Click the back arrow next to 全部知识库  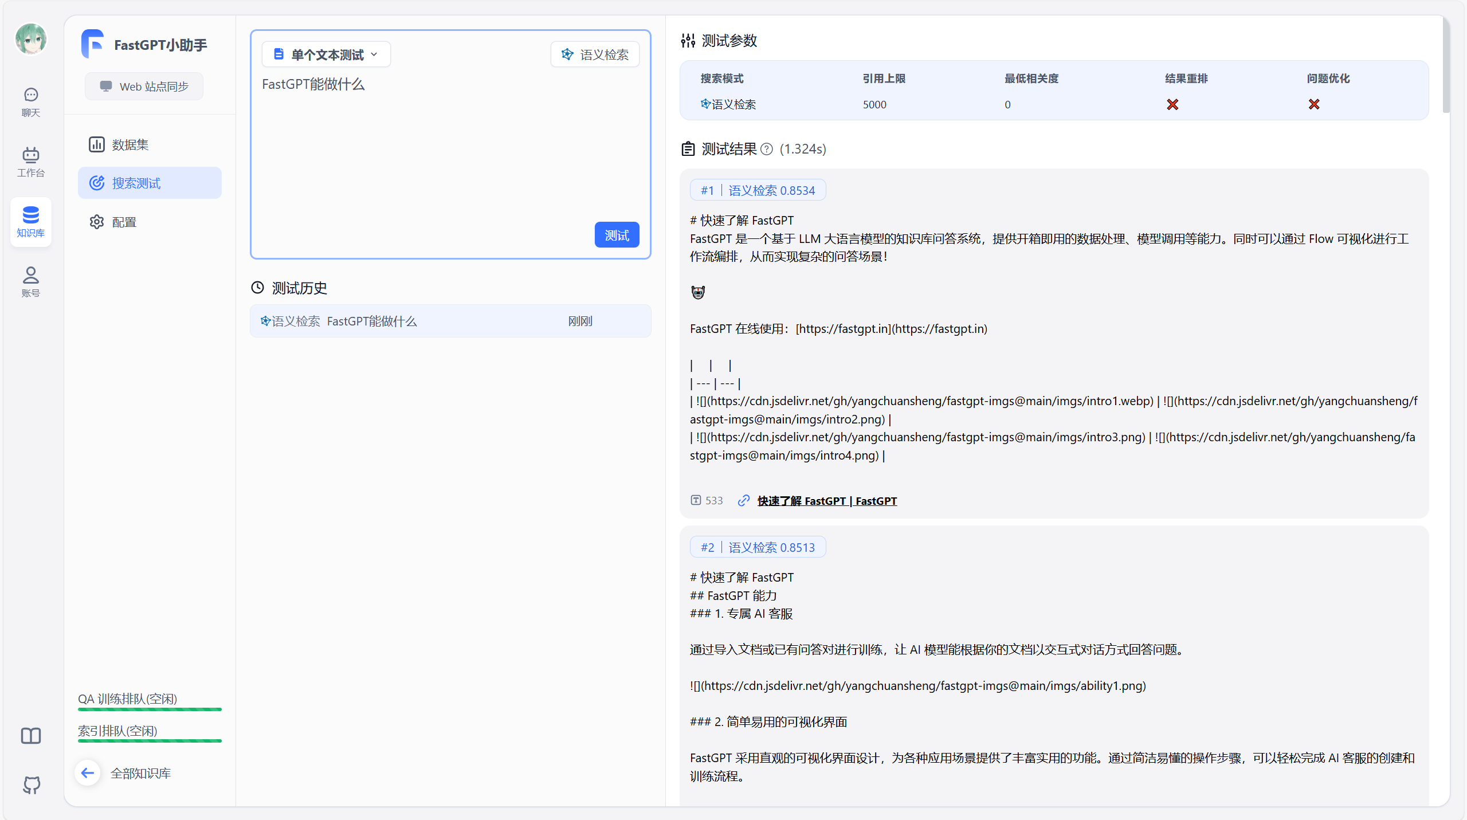pyautogui.click(x=88, y=773)
